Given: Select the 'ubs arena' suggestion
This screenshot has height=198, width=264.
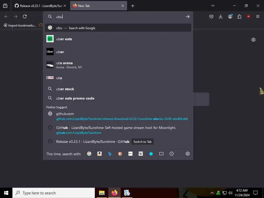Looking at the screenshot, I should tap(118, 65).
